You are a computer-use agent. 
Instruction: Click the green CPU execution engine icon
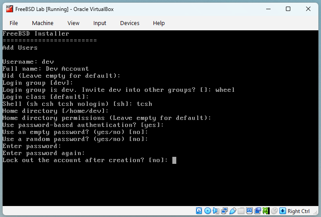click(266, 211)
